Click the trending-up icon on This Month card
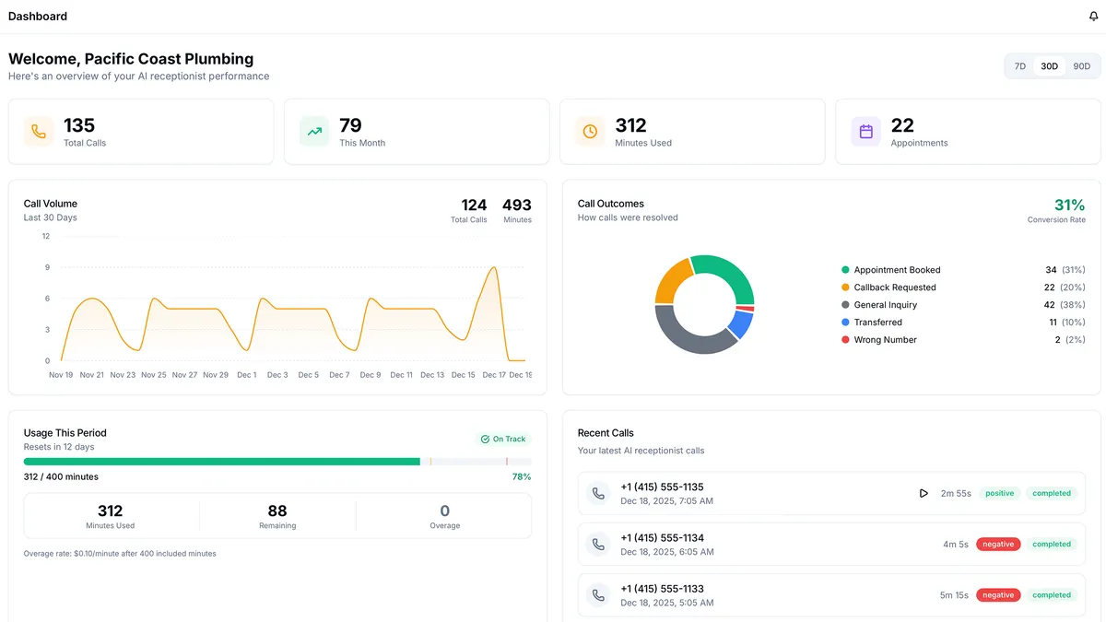The image size is (1106, 622). pos(313,131)
